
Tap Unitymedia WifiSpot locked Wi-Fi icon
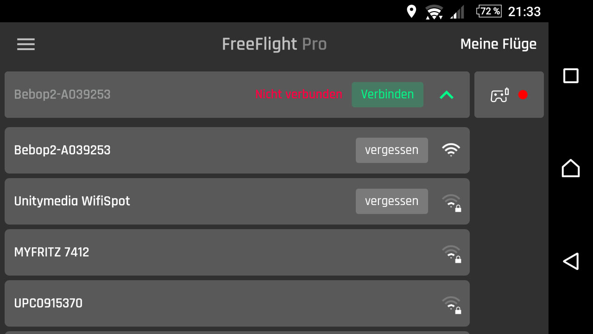tap(451, 202)
